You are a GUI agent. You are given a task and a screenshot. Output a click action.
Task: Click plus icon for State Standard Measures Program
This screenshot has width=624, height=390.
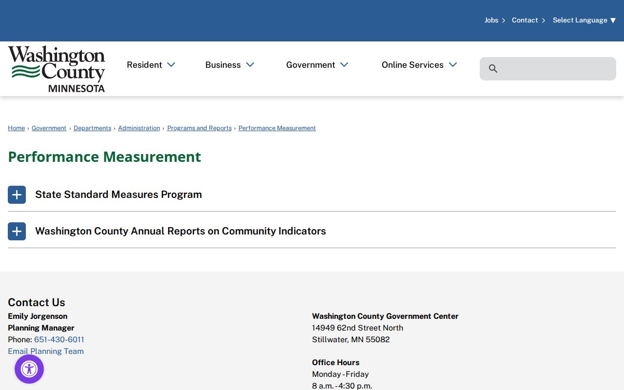pos(17,195)
